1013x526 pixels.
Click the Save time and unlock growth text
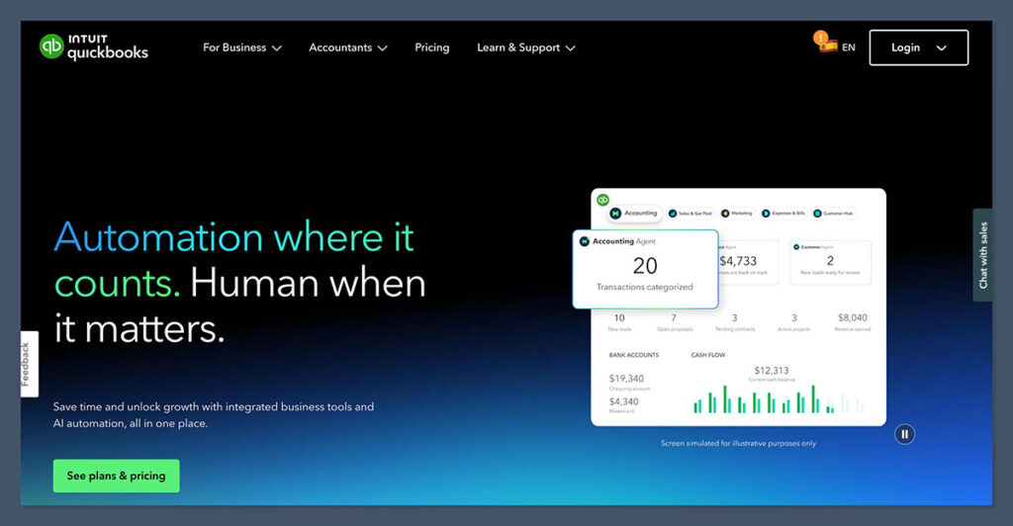click(x=214, y=415)
